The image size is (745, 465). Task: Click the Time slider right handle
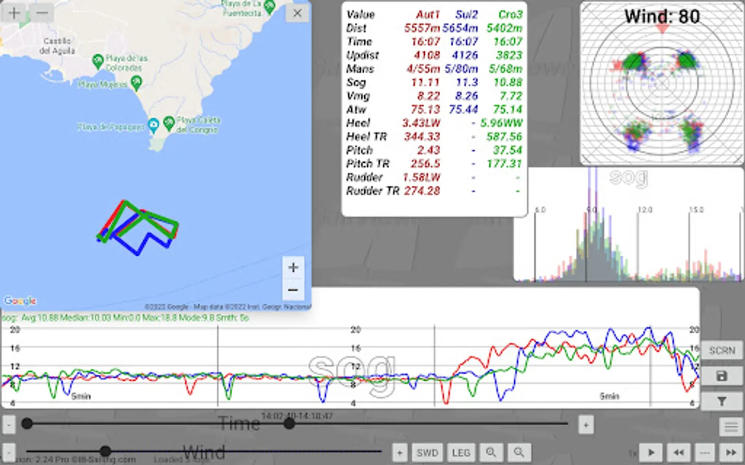pyautogui.click(x=289, y=424)
